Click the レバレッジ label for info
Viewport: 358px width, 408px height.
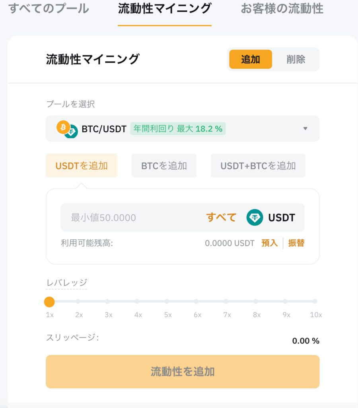pyautogui.click(x=66, y=283)
